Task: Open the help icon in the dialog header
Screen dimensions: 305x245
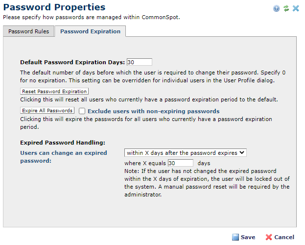Action: pyautogui.click(x=277, y=8)
